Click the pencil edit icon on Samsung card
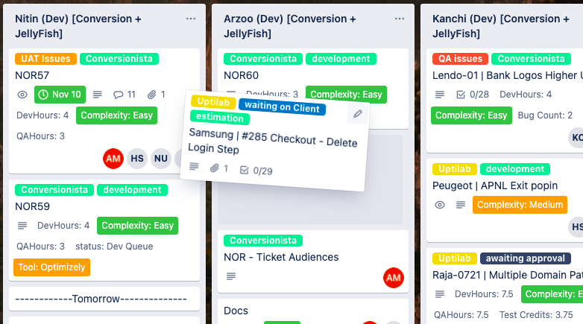 point(357,114)
